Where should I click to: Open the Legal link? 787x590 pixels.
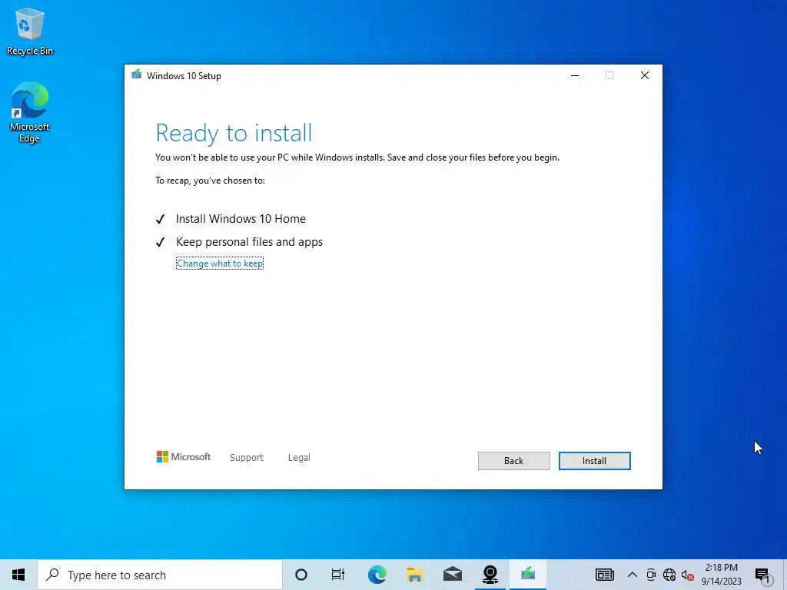pos(299,458)
